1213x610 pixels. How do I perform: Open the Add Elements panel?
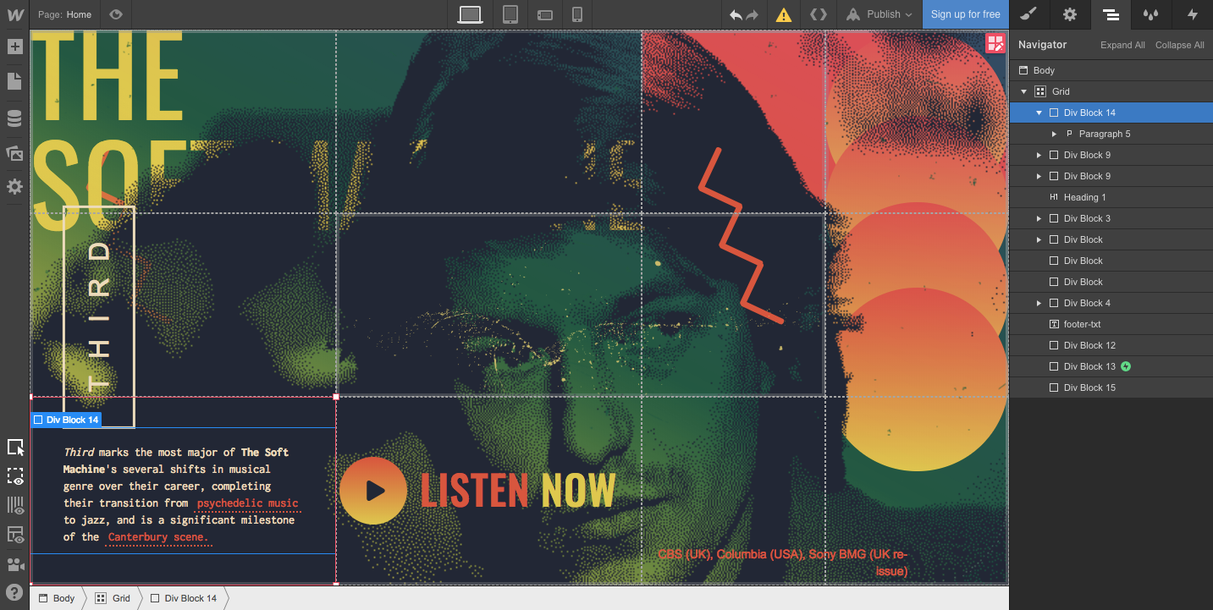[14, 47]
